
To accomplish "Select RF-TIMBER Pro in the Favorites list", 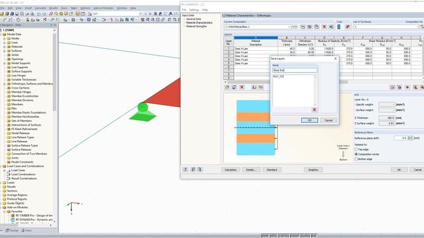I will tap(34, 216).
